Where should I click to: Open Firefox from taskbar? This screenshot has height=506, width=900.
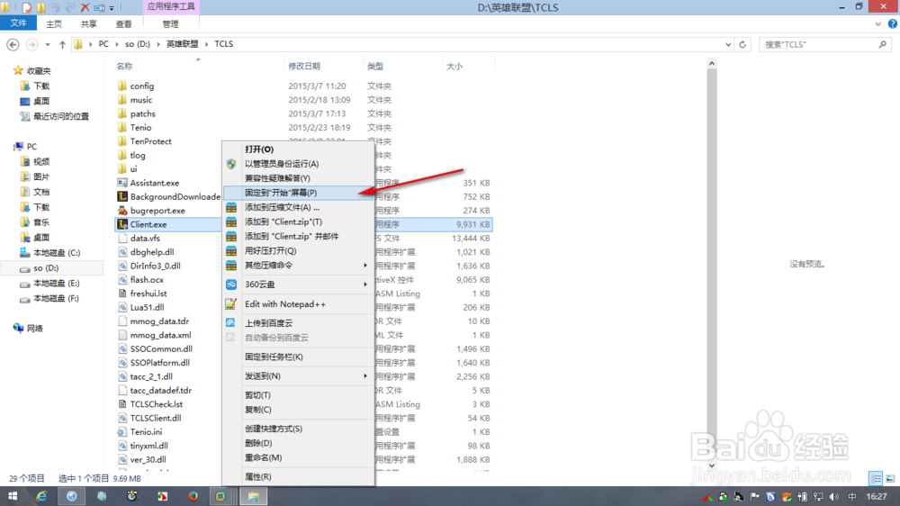(x=193, y=496)
